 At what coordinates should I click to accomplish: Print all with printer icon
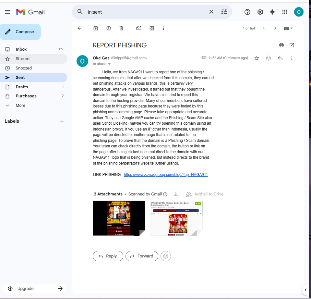[x=281, y=45]
